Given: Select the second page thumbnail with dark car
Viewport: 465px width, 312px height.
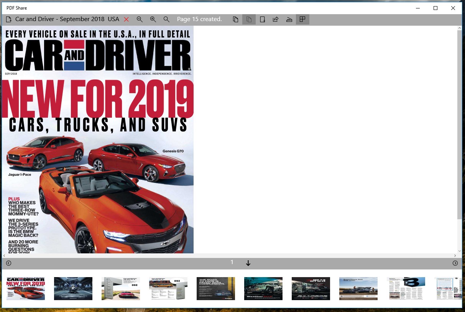Looking at the screenshot, I should point(73,288).
